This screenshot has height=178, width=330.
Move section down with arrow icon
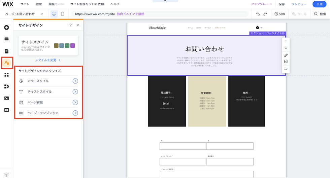(286, 47)
